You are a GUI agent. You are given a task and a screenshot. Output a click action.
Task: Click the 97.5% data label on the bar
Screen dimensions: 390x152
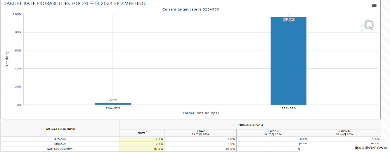(x=288, y=20)
